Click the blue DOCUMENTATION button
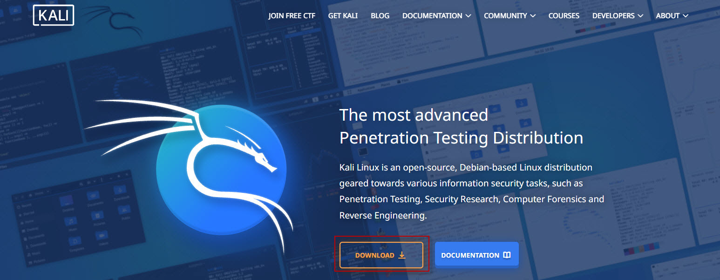Viewport: 720px width, 280px height. pyautogui.click(x=476, y=255)
